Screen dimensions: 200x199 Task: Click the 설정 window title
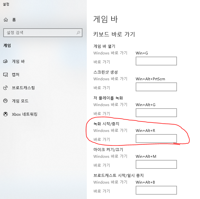click(x=6, y=4)
